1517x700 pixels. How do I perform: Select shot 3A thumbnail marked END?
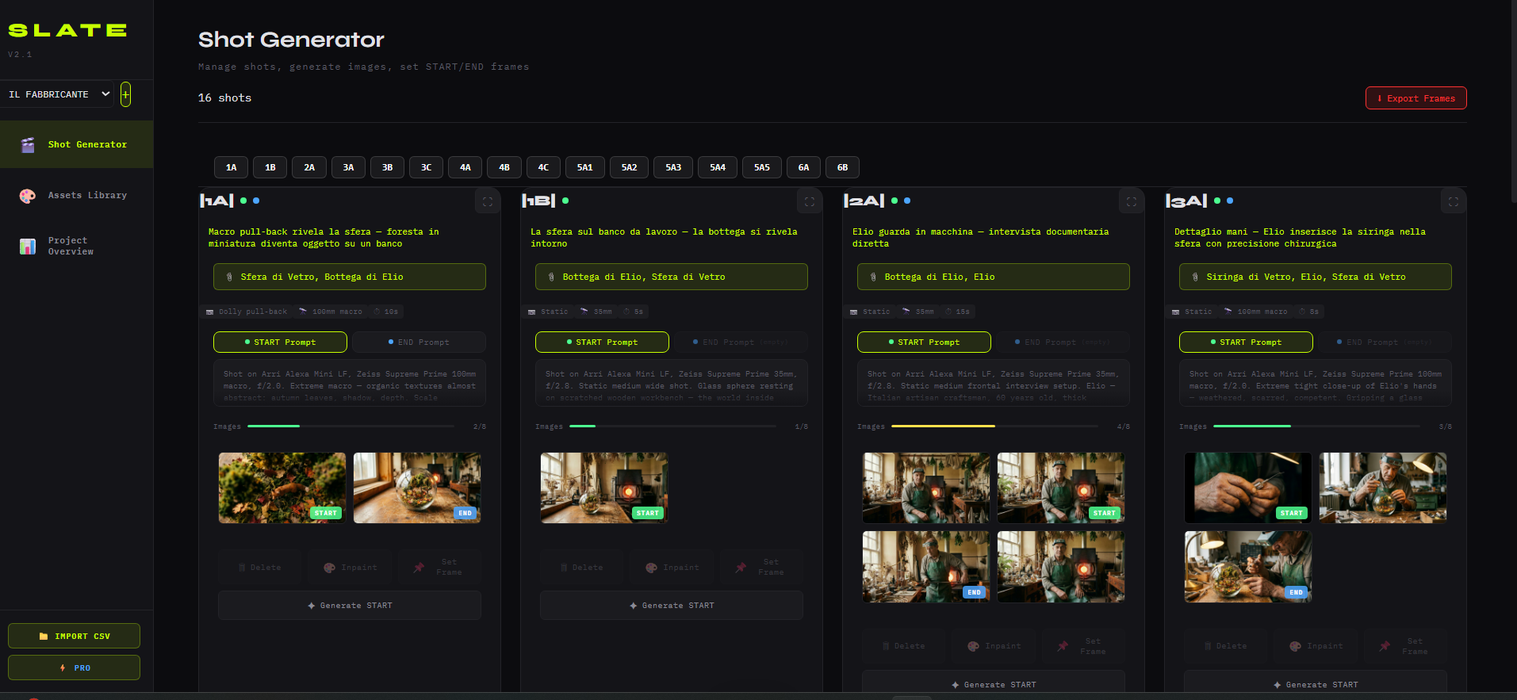(1248, 567)
